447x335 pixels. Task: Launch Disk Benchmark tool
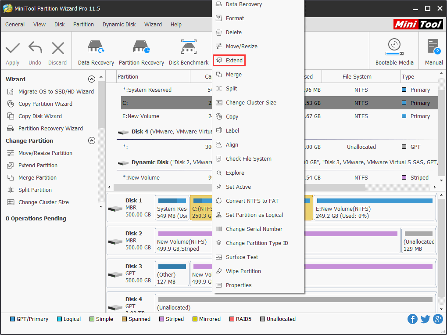(189, 53)
